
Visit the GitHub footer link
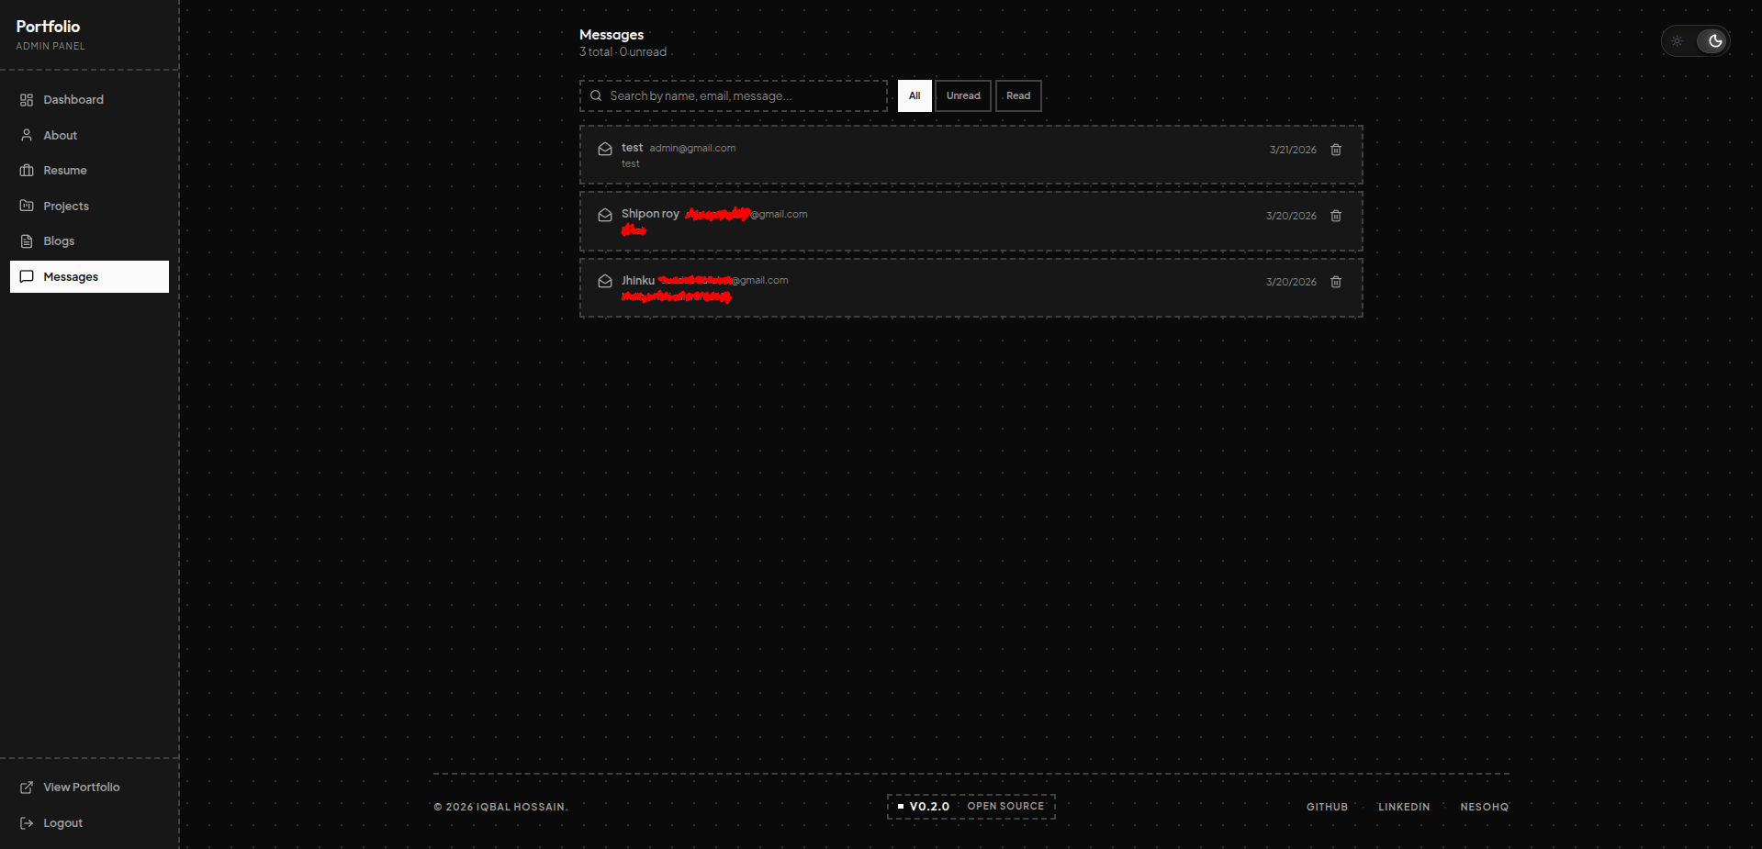tap(1327, 807)
